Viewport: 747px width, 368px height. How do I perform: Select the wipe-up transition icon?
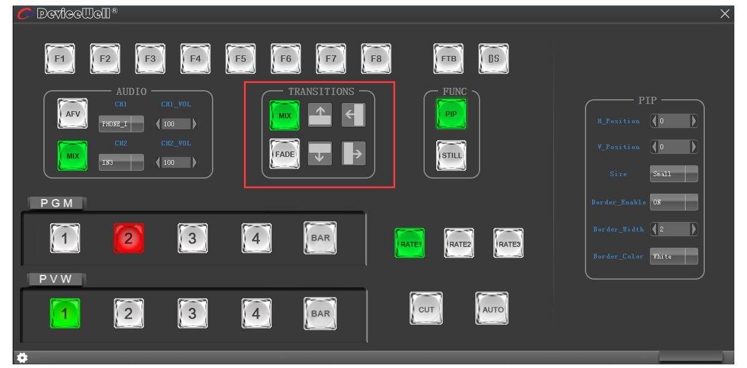[x=320, y=114]
